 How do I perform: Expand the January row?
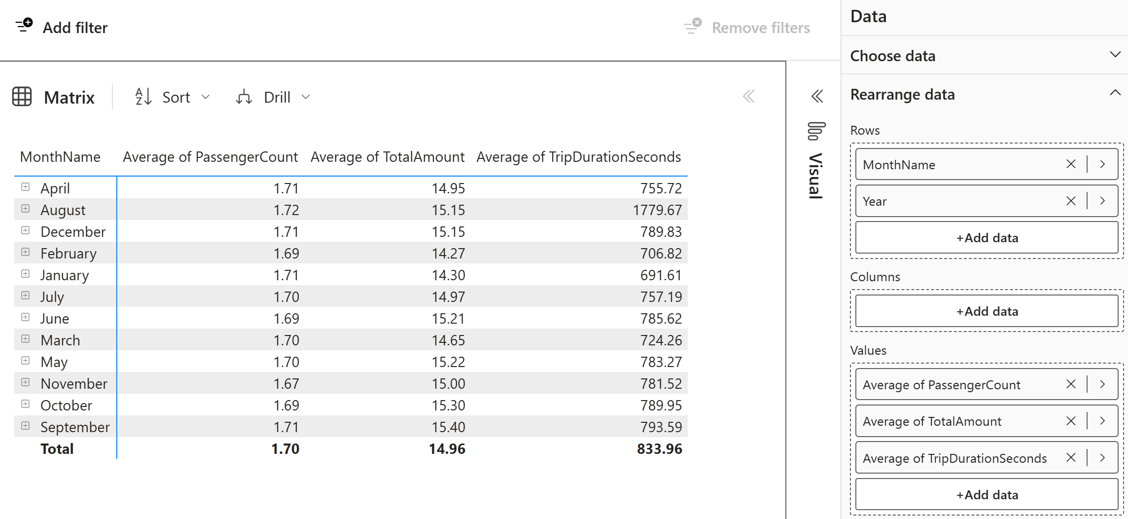pos(26,274)
